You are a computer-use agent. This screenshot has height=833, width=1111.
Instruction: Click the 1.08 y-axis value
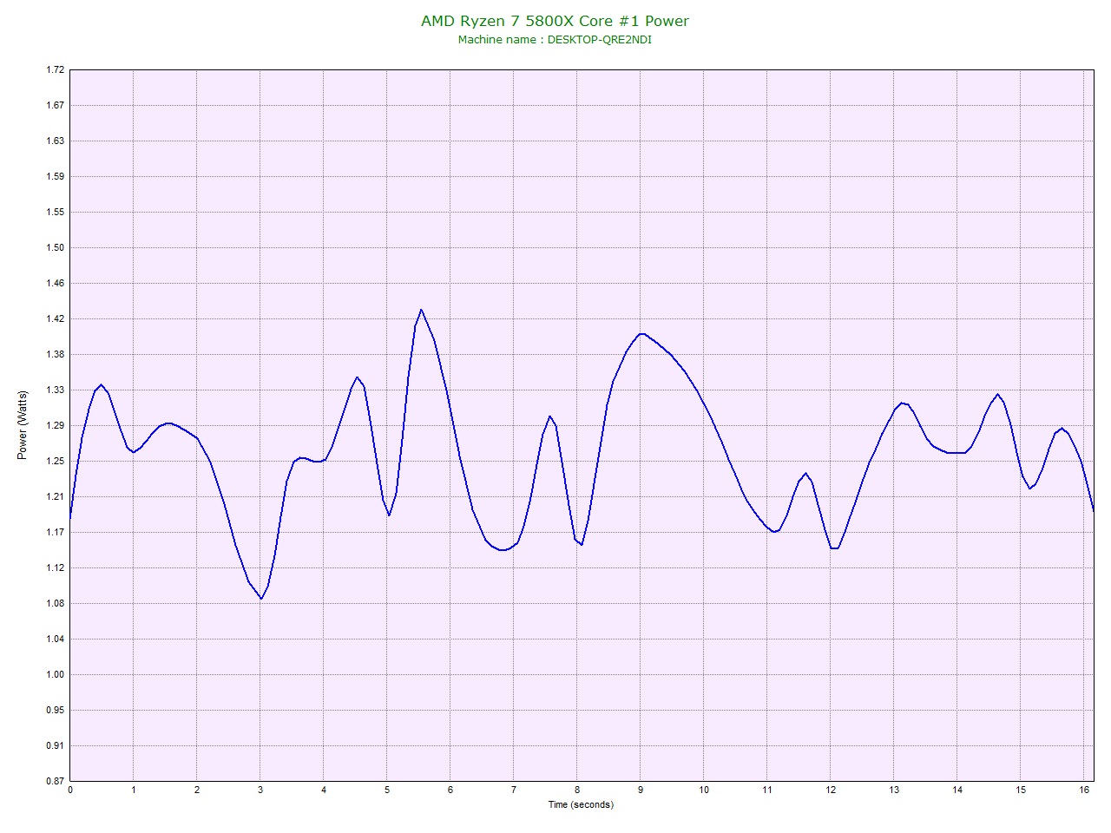point(55,604)
